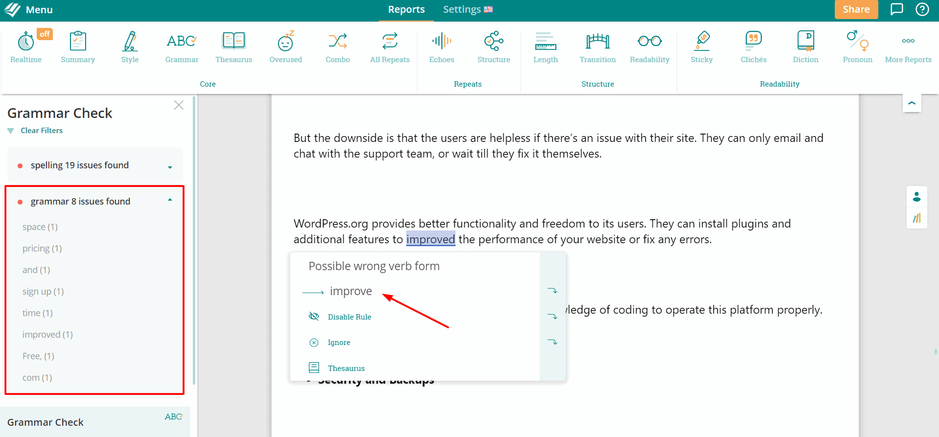Collapse the grammar 8 issues list
The width and height of the screenshot is (939, 437).
170,200
